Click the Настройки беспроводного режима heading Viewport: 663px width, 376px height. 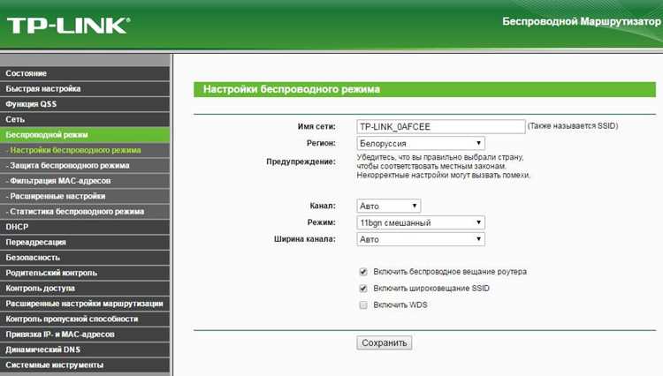pyautogui.click(x=292, y=89)
